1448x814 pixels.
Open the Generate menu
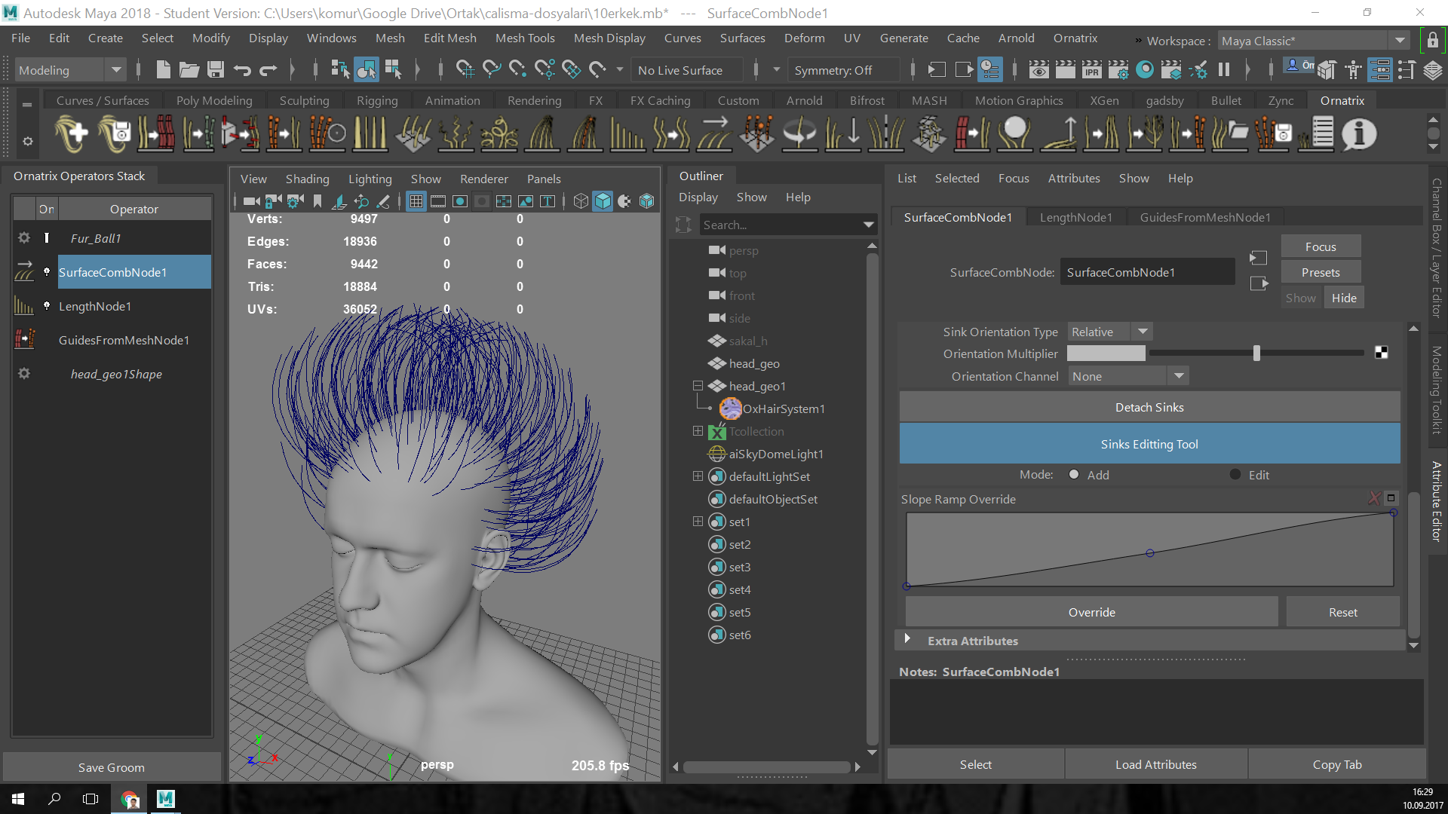pos(903,38)
